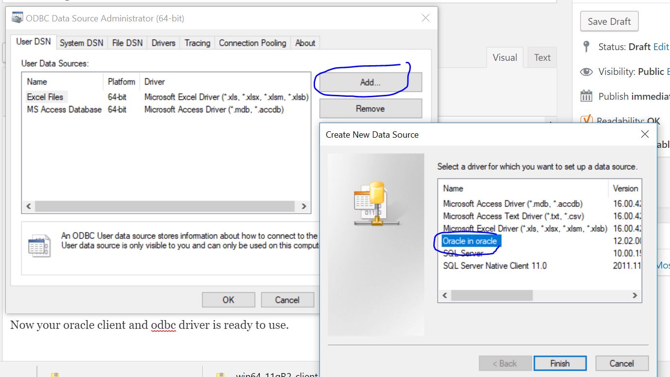Choose Oracle in oracle driver

470,241
